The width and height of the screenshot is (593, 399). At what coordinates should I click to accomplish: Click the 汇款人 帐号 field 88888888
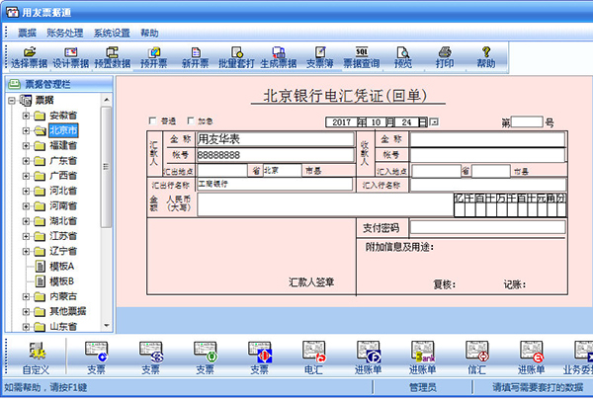point(276,155)
